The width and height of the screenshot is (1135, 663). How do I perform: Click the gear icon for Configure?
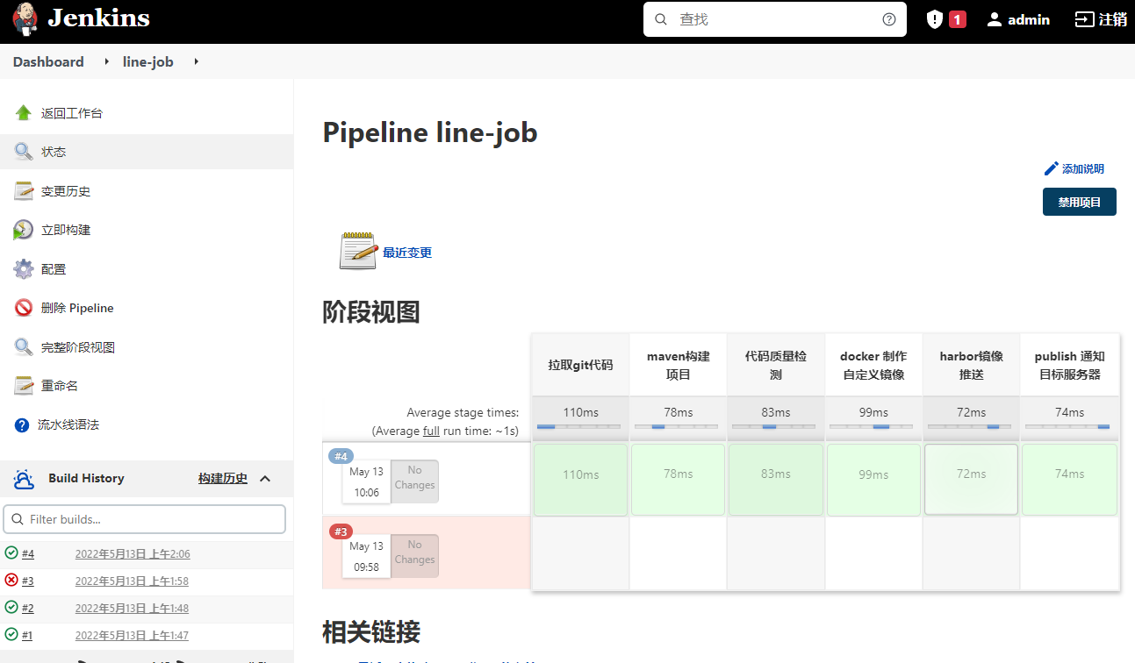coord(24,269)
